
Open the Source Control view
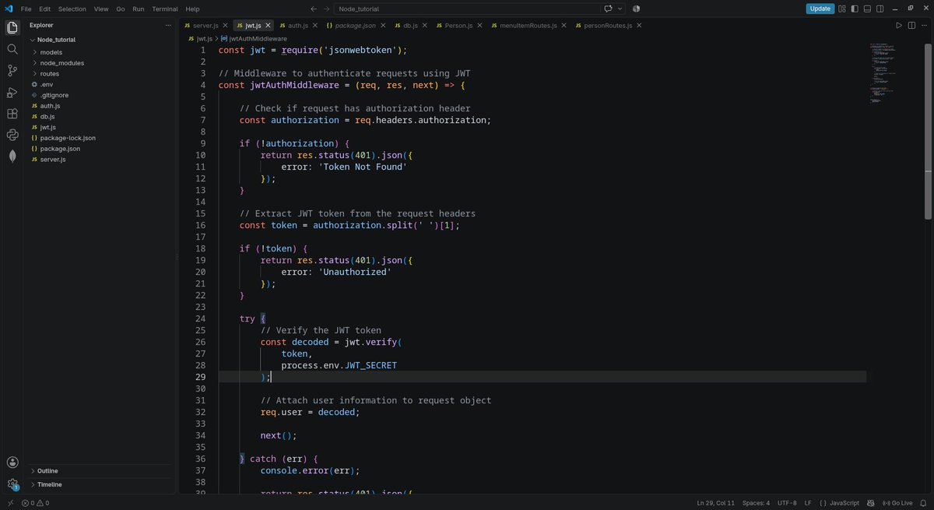[12, 71]
